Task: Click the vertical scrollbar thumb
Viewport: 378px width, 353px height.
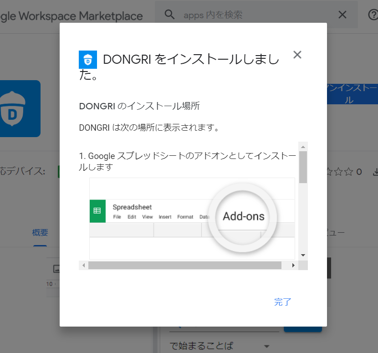Action: (x=303, y=167)
